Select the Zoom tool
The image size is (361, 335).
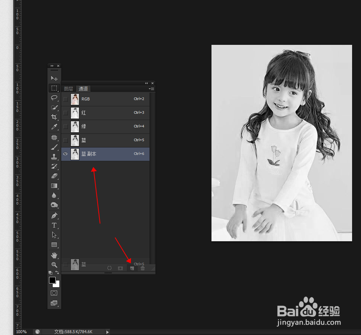(54, 265)
